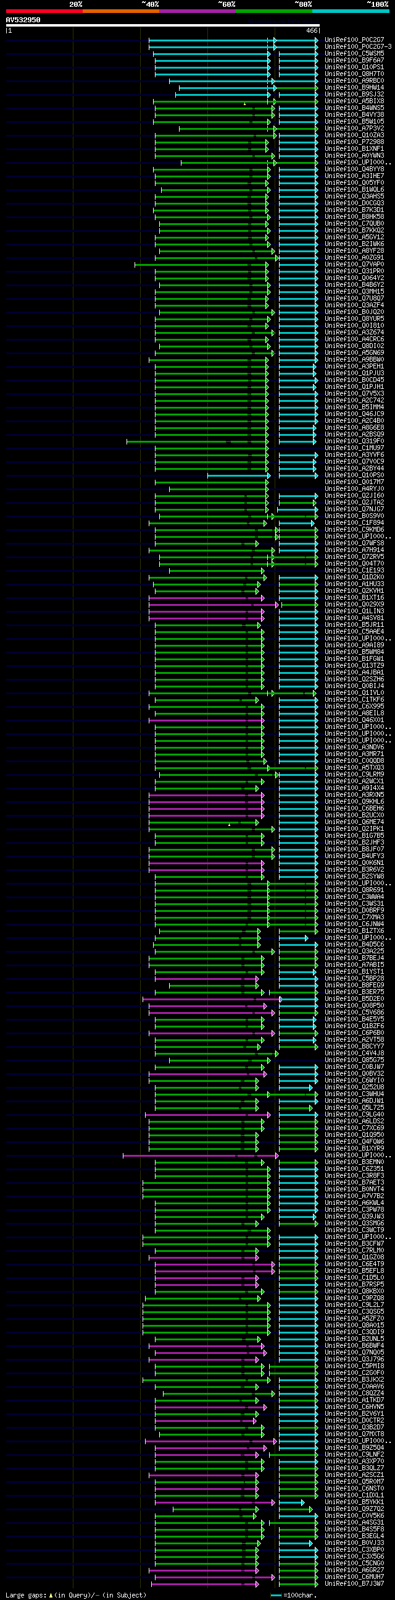Click the cyan ~100% identity legend segment
The width and height of the screenshot is (395, 1600).
click(x=351, y=11)
